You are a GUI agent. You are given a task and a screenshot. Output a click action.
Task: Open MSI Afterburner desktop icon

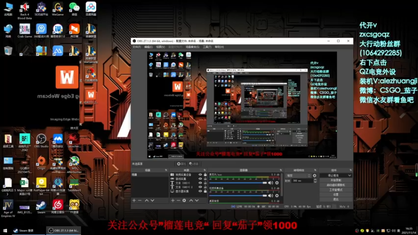click(74, 164)
